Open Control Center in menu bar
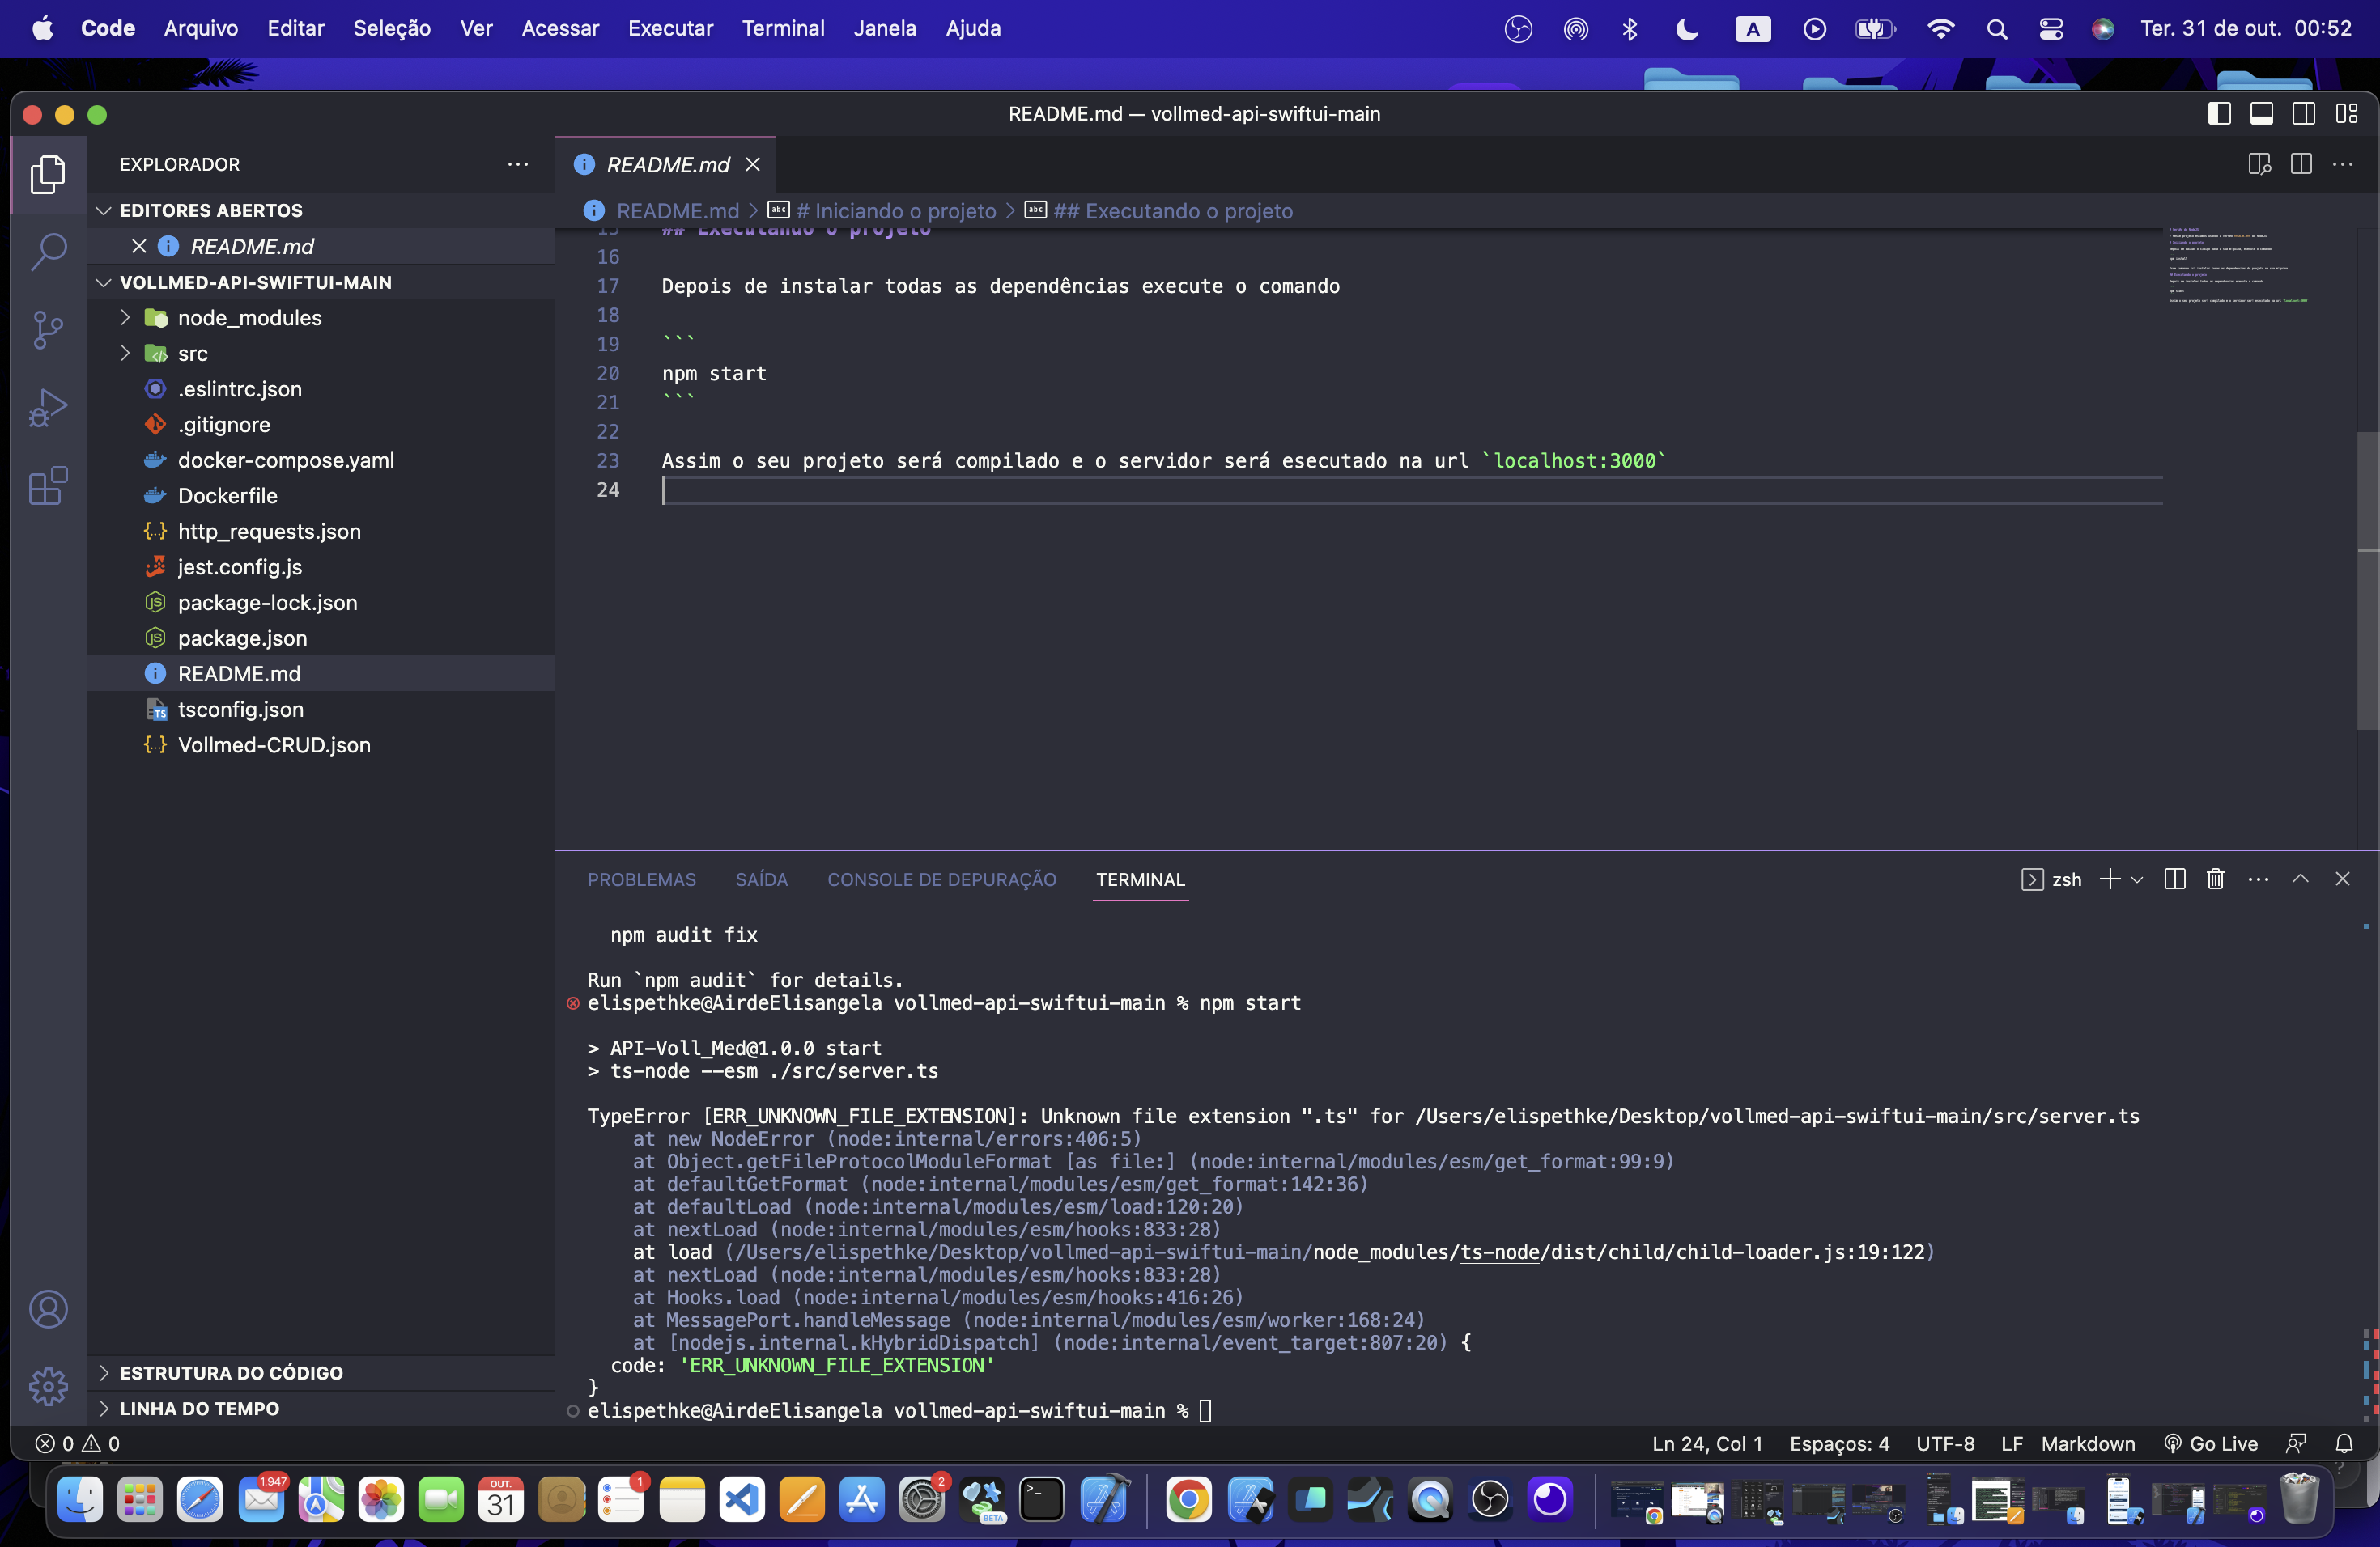This screenshot has width=2380, height=1547. [2051, 29]
